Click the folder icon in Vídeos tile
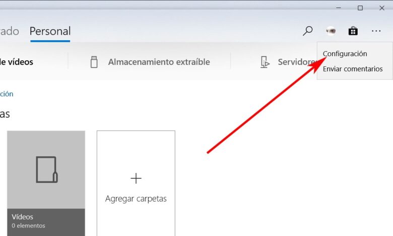This screenshot has height=236, width=393. point(47,170)
